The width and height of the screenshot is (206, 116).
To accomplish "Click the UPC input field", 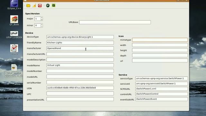I will coord(80,93).
